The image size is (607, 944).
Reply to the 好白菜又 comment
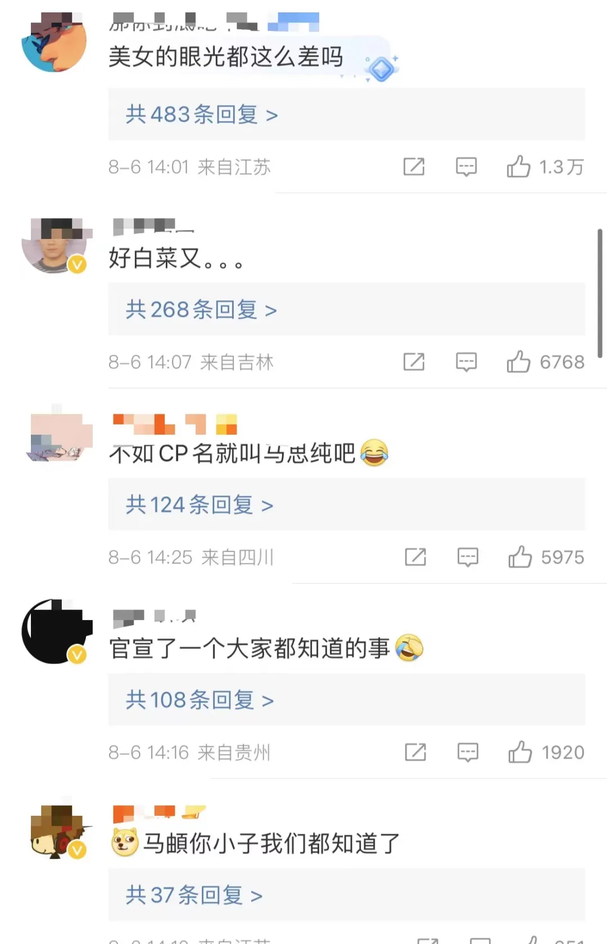tap(466, 362)
